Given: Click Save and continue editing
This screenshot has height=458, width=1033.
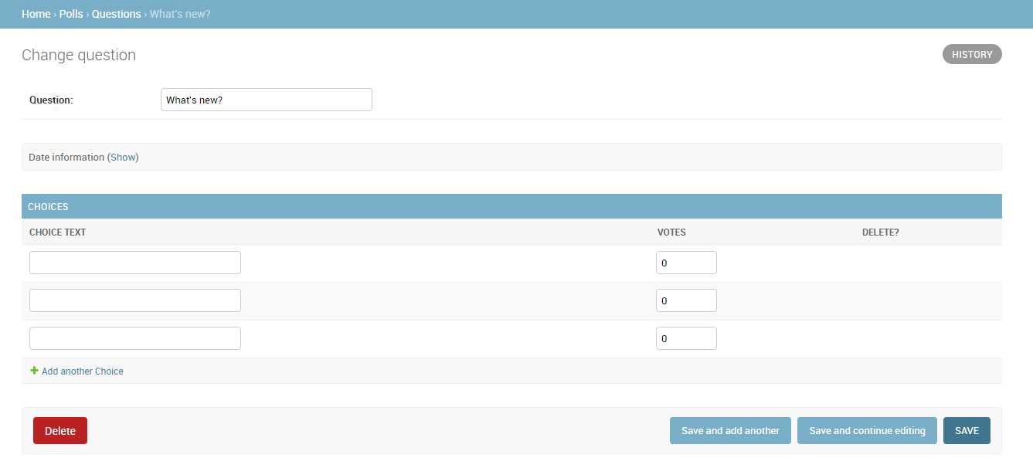Looking at the screenshot, I should (x=867, y=431).
